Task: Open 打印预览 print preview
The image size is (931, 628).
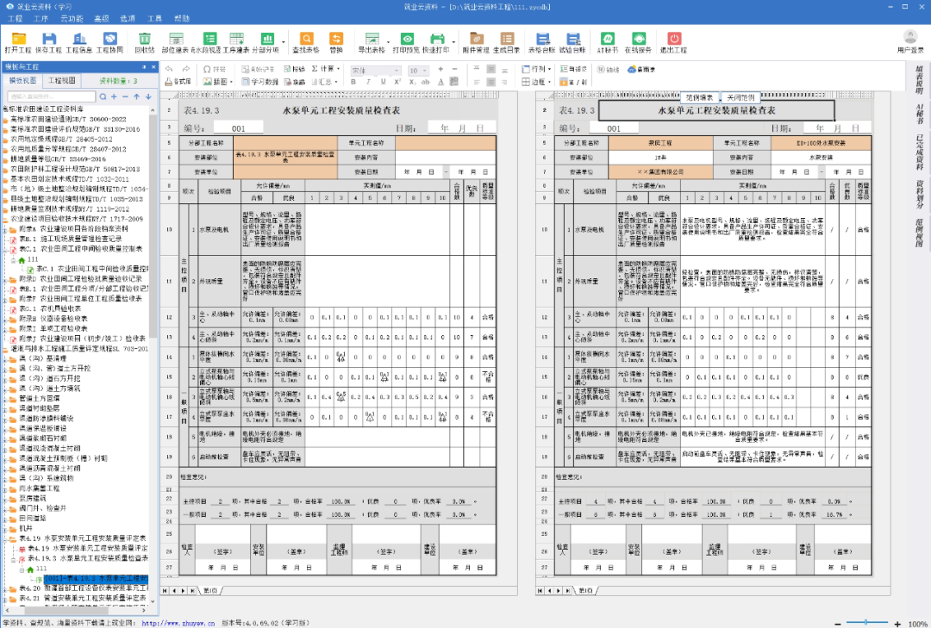Action: click(x=407, y=43)
